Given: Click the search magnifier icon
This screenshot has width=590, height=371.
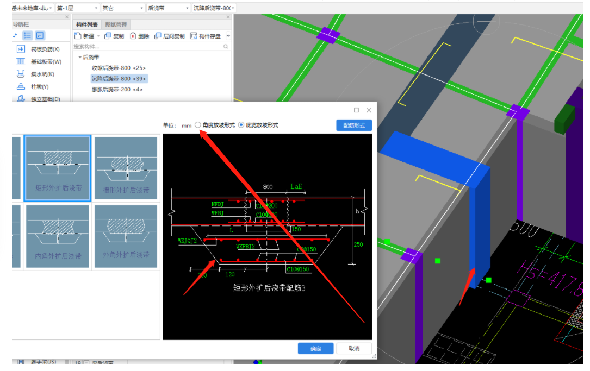Looking at the screenshot, I should coord(226,47).
